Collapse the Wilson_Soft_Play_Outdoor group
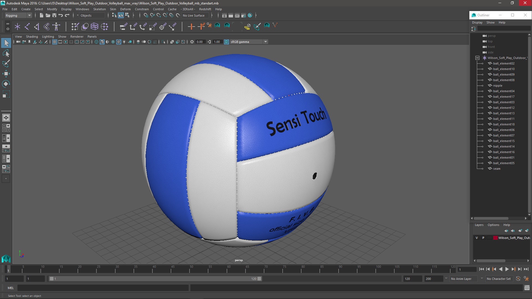Screen dimensions: 532x299 click(477, 58)
